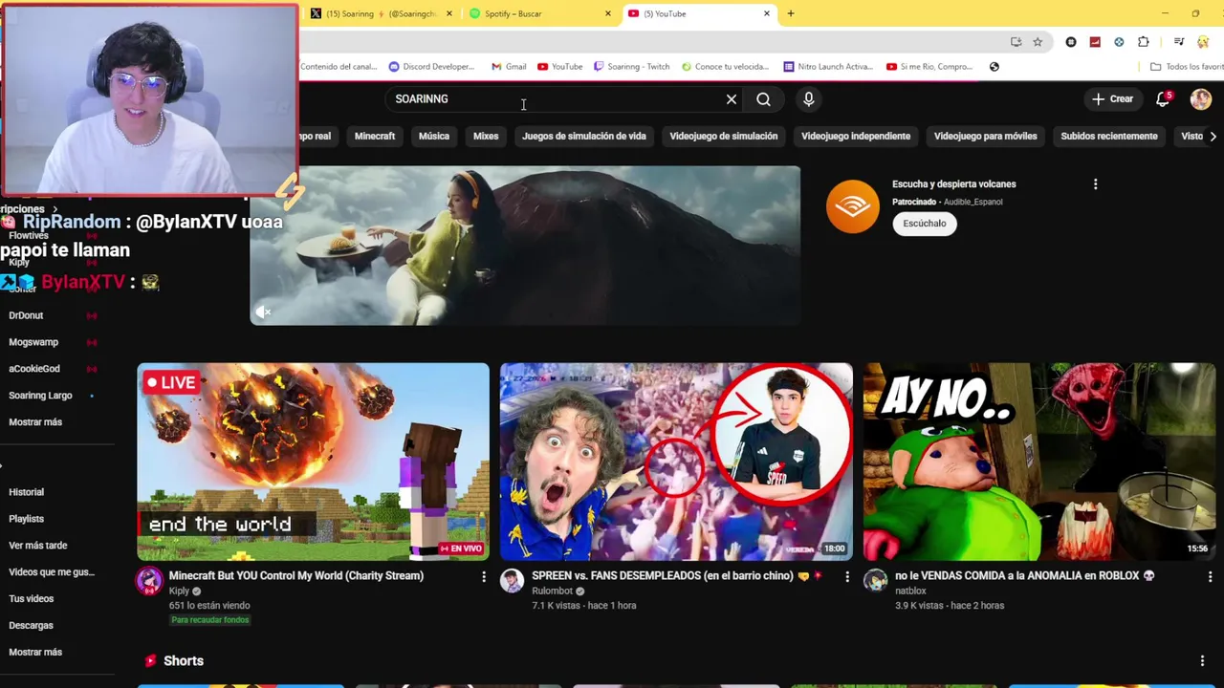Select the Minecraft filter chip
Screen dimensions: 1224x688
click(x=375, y=136)
